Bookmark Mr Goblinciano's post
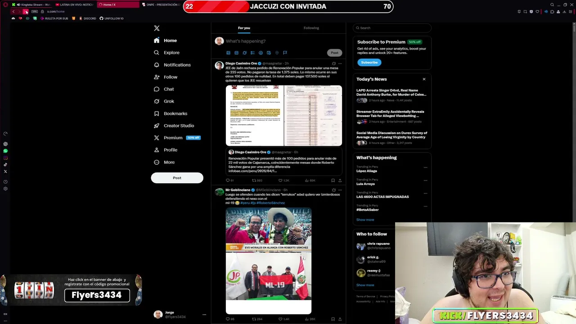The width and height of the screenshot is (576, 324). pos(333,319)
